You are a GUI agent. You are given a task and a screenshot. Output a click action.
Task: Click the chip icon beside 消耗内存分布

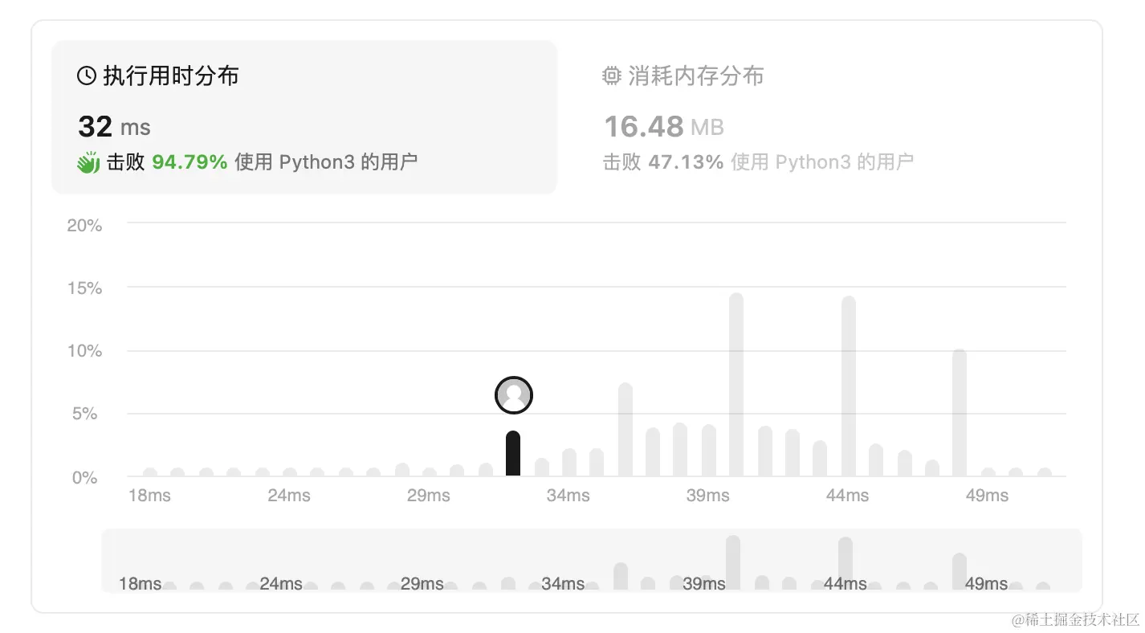pos(612,76)
